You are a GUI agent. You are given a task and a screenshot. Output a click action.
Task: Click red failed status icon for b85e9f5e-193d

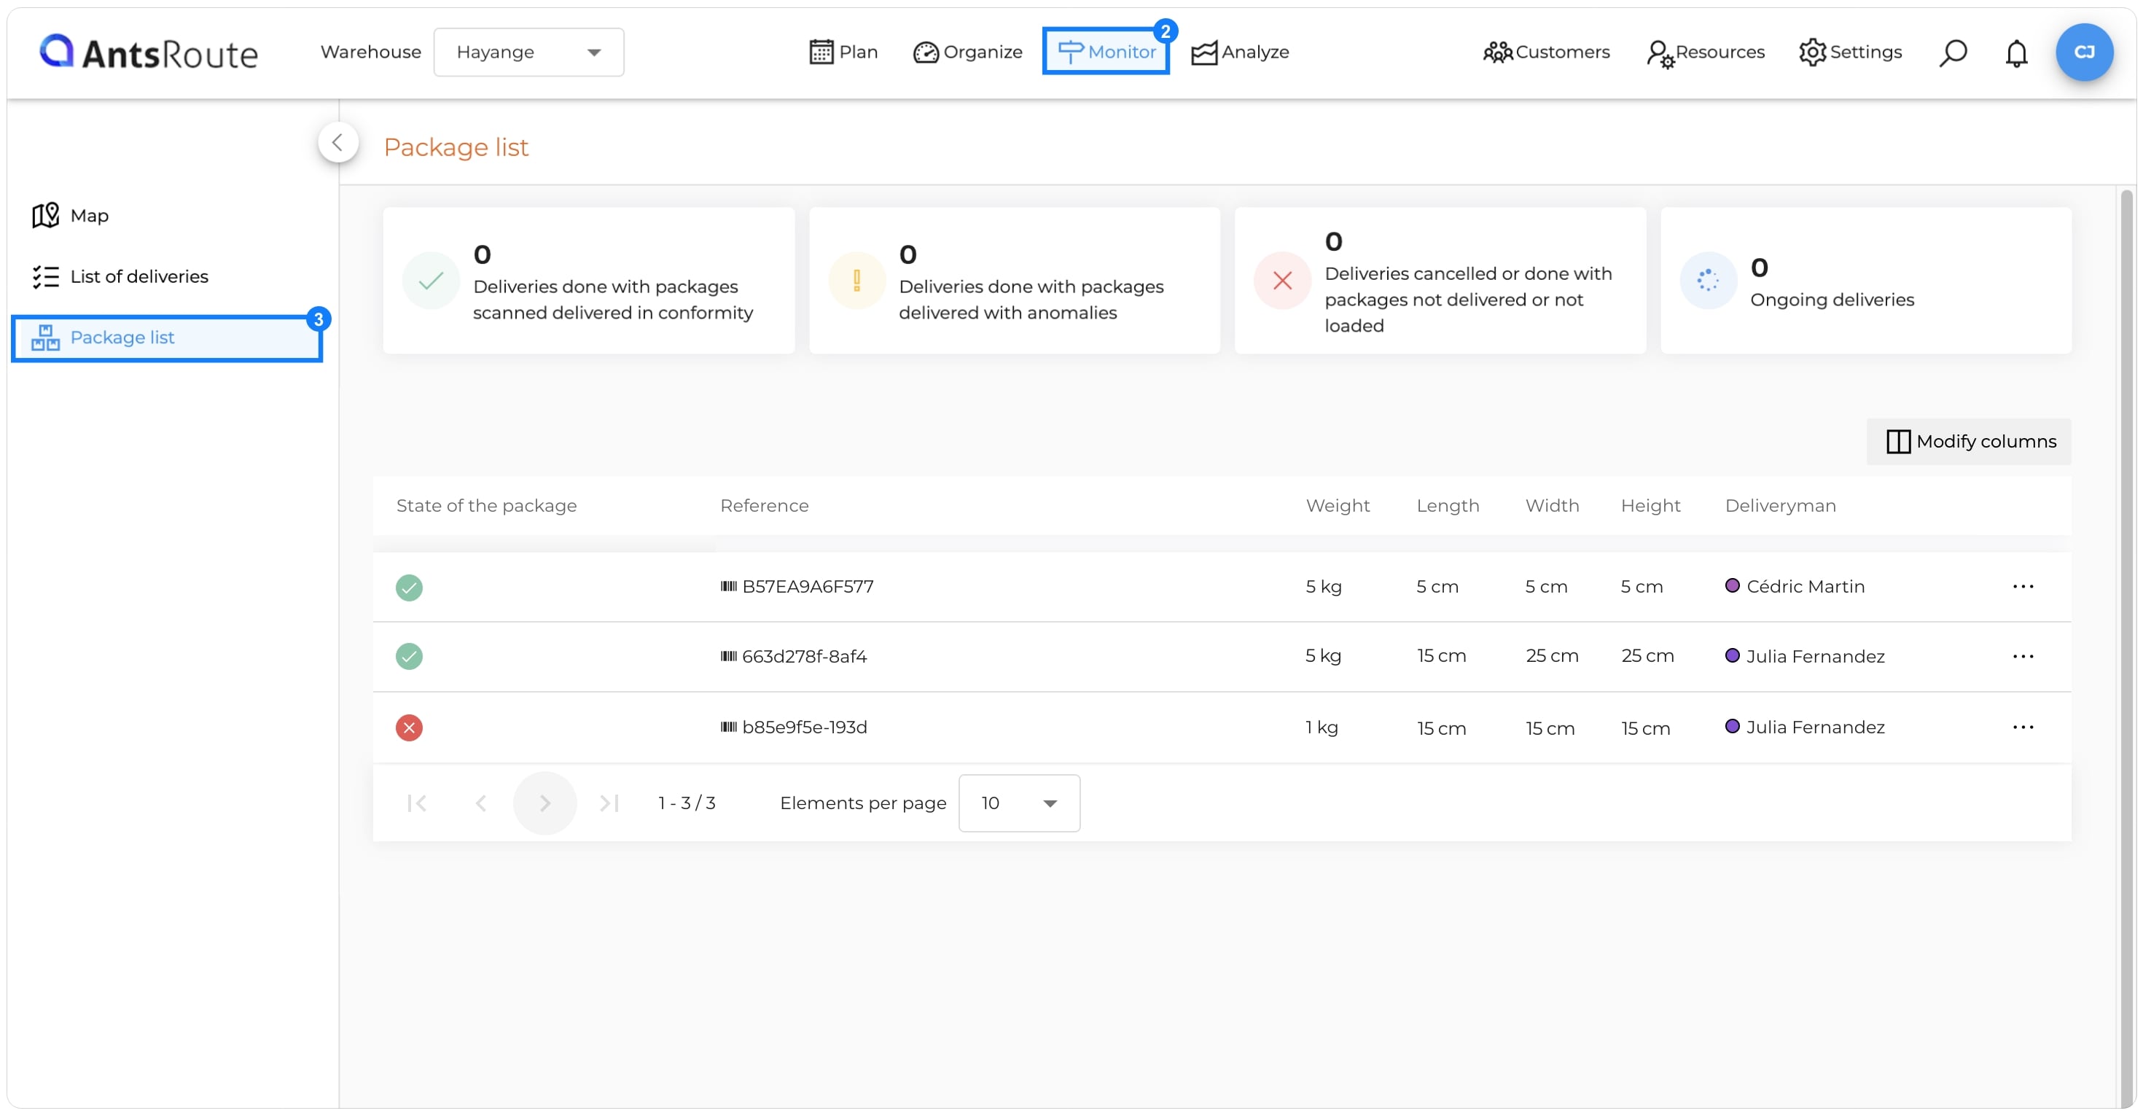pyautogui.click(x=410, y=728)
